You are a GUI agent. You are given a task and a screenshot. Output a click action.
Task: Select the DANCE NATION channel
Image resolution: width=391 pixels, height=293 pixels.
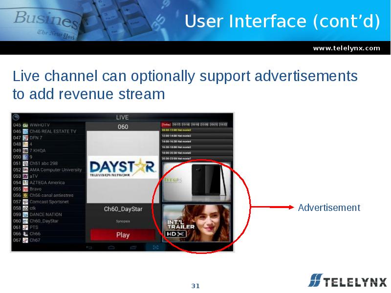(46, 214)
